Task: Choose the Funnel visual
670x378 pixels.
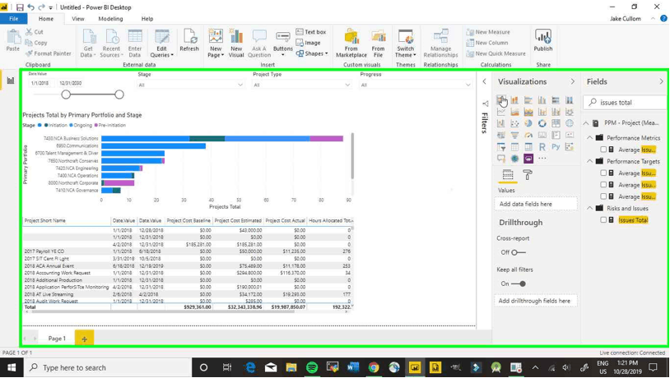Action: [515, 136]
